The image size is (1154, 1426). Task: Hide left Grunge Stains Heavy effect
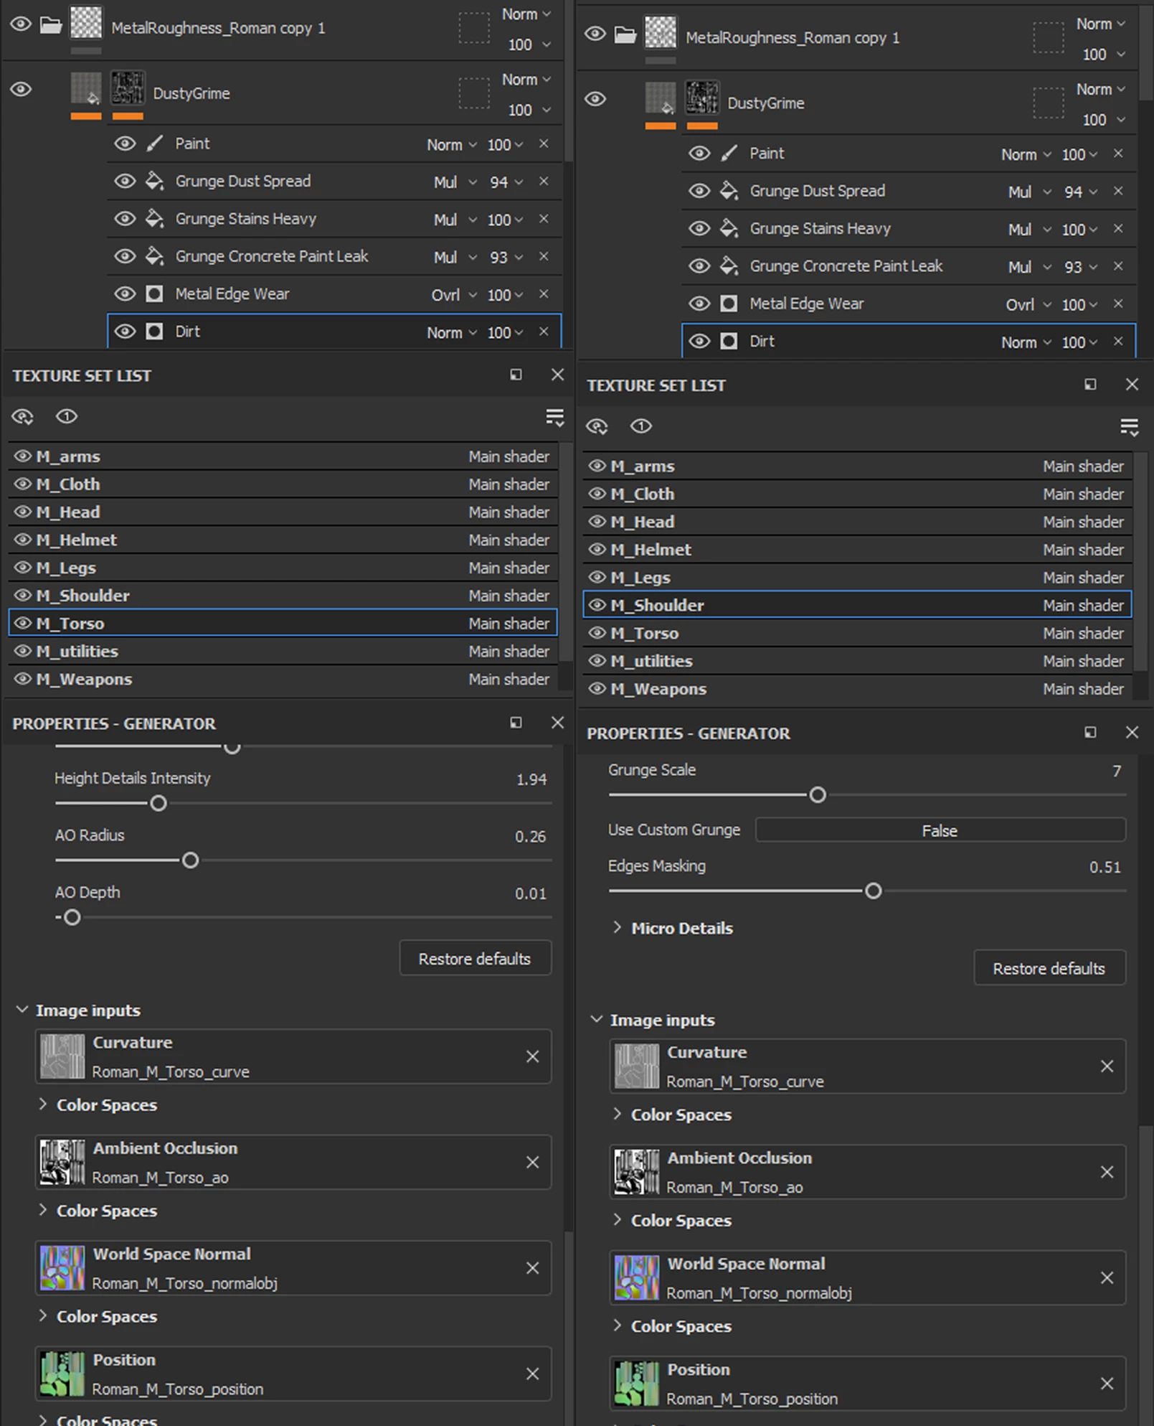click(125, 219)
